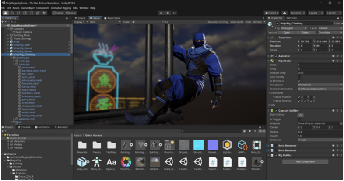
Task: Click Rigidbody component preset icon
Action: (337, 61)
